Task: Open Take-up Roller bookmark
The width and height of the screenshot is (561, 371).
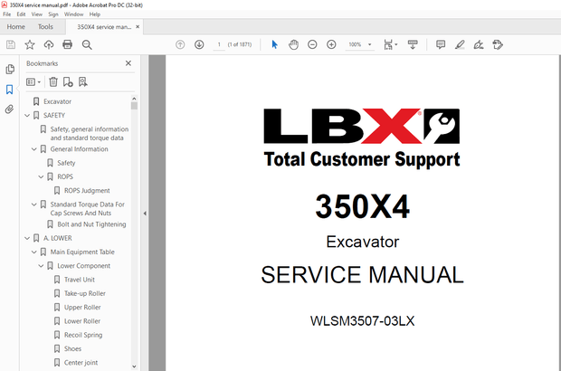Action: click(85, 293)
